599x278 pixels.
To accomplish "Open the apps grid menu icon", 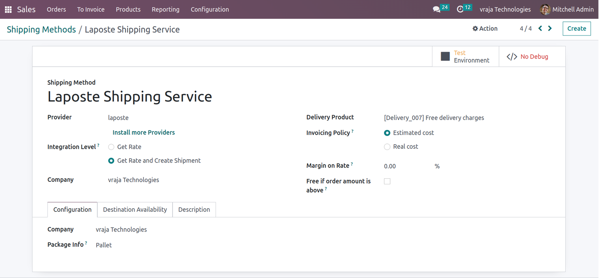I will [x=8, y=9].
